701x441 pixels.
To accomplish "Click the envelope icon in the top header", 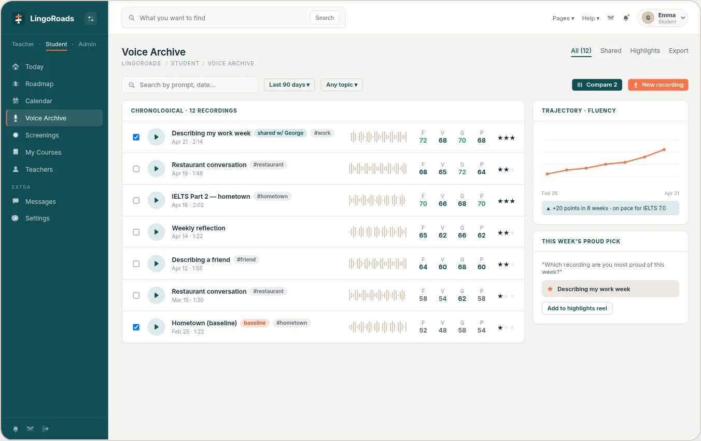I will tap(611, 18).
